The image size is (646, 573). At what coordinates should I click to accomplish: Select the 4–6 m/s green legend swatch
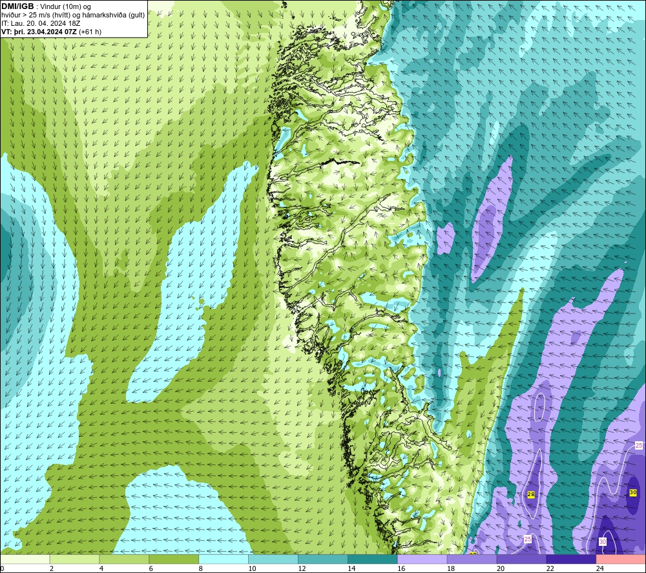124,559
